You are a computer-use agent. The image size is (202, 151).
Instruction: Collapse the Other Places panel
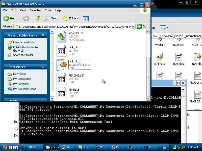pyautogui.click(x=43, y=67)
